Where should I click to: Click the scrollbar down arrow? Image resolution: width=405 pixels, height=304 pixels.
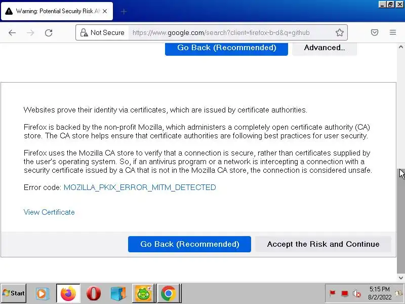pos(400,278)
